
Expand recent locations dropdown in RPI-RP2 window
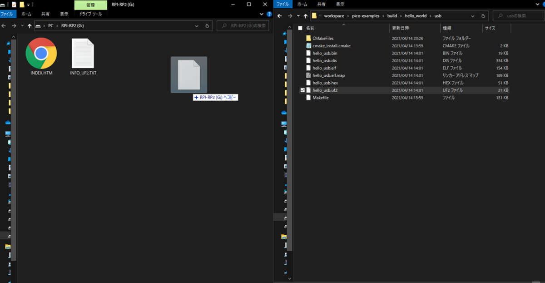(22, 26)
